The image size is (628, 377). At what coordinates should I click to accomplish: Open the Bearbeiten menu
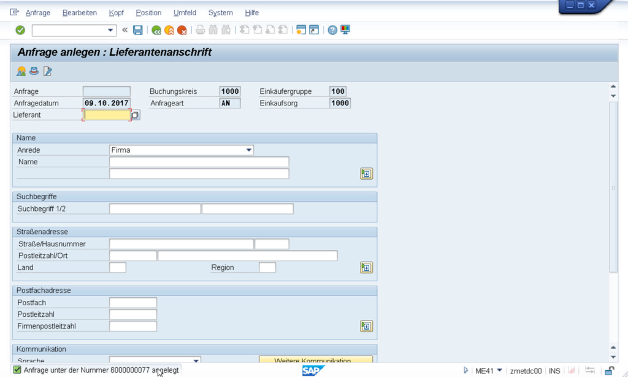coord(80,13)
